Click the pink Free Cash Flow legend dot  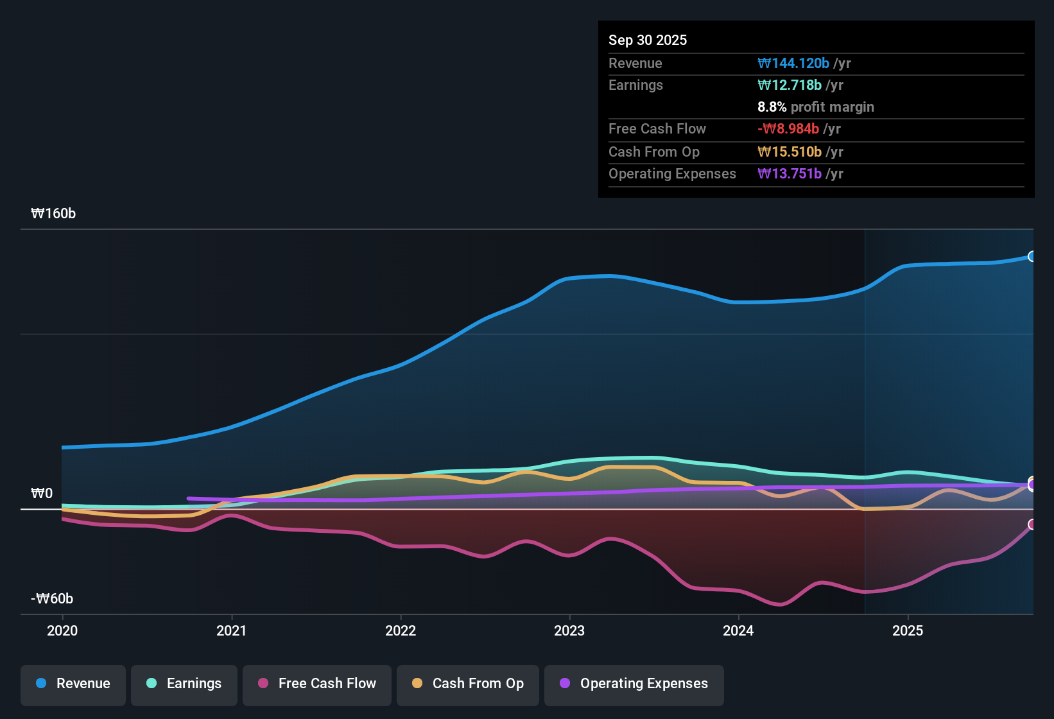pyautogui.click(x=263, y=684)
